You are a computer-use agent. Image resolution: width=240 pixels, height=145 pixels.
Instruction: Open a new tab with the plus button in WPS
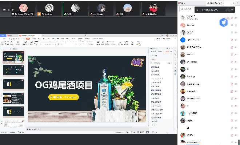43,36
